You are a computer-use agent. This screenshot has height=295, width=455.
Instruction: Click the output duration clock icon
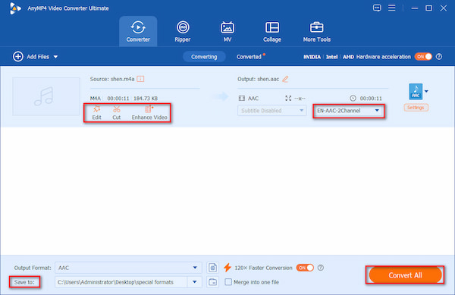click(353, 99)
